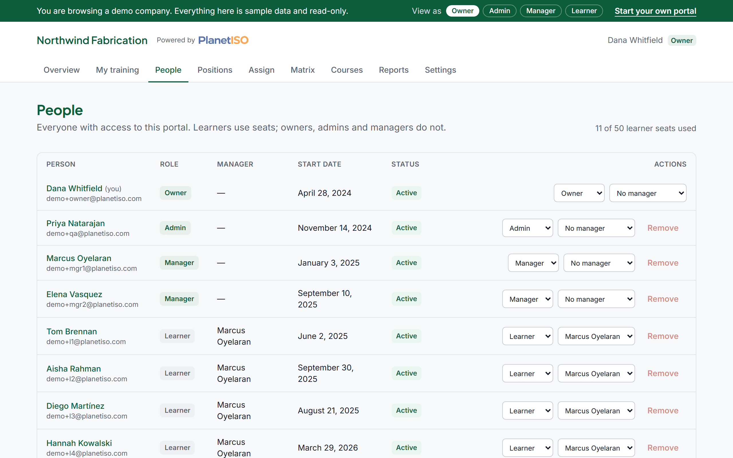Viewport: 733px width, 458px height.
Task: Remove Tom Brennan from the portal
Action: [663, 336]
